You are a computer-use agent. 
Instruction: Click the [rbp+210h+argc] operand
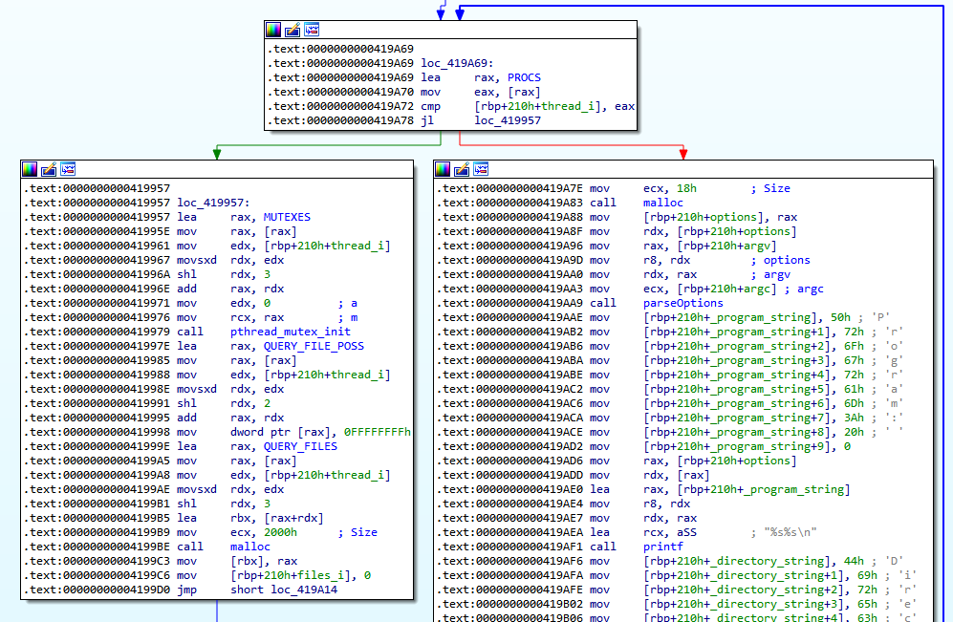click(726, 290)
